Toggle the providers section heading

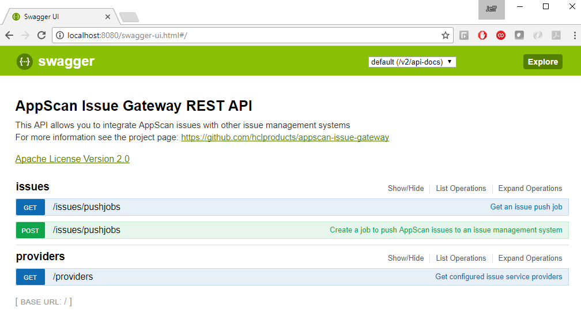(x=40, y=256)
